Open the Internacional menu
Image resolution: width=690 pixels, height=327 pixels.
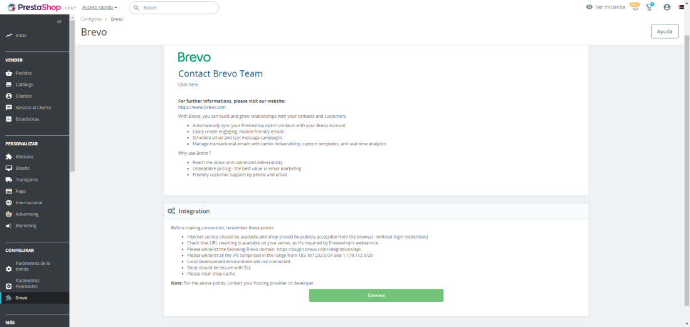point(29,202)
